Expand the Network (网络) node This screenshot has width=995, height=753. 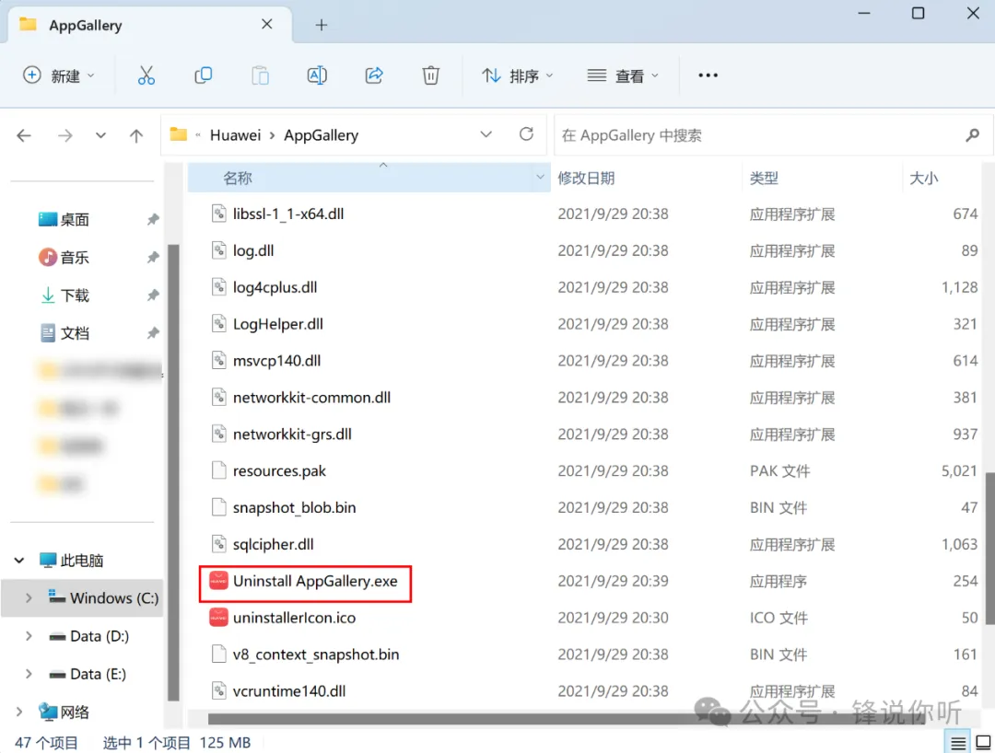point(19,712)
